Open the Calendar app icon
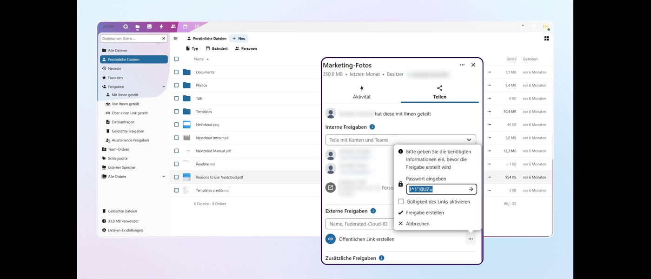The width and height of the screenshot is (651, 279). tap(184, 27)
